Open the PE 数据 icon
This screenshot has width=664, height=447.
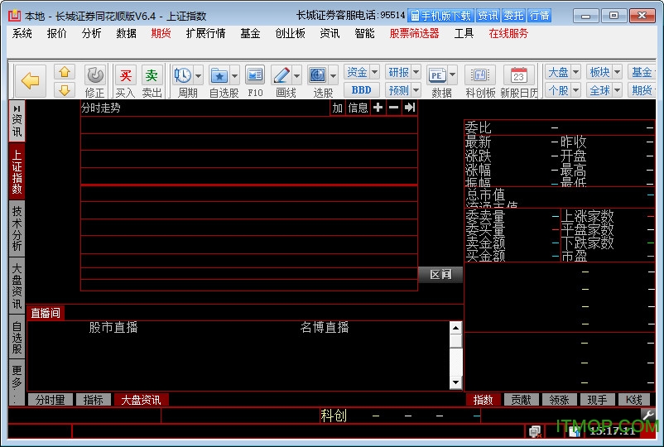click(x=437, y=76)
